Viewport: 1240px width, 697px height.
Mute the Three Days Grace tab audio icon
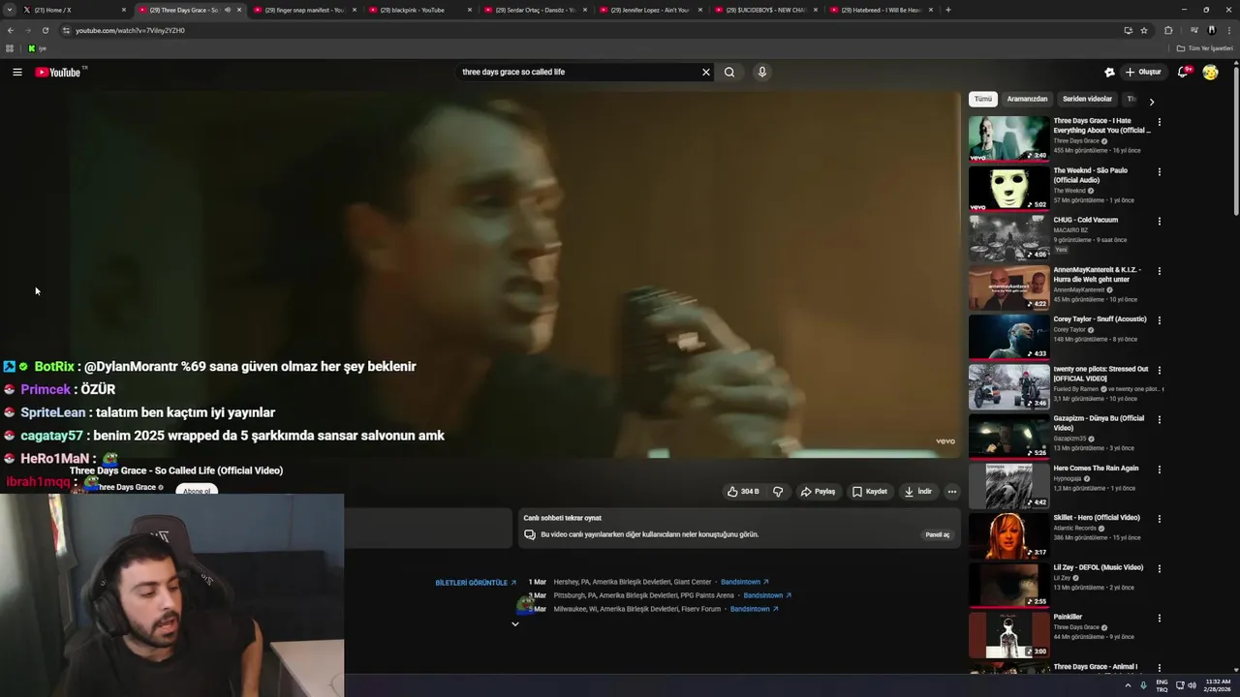pos(228,10)
